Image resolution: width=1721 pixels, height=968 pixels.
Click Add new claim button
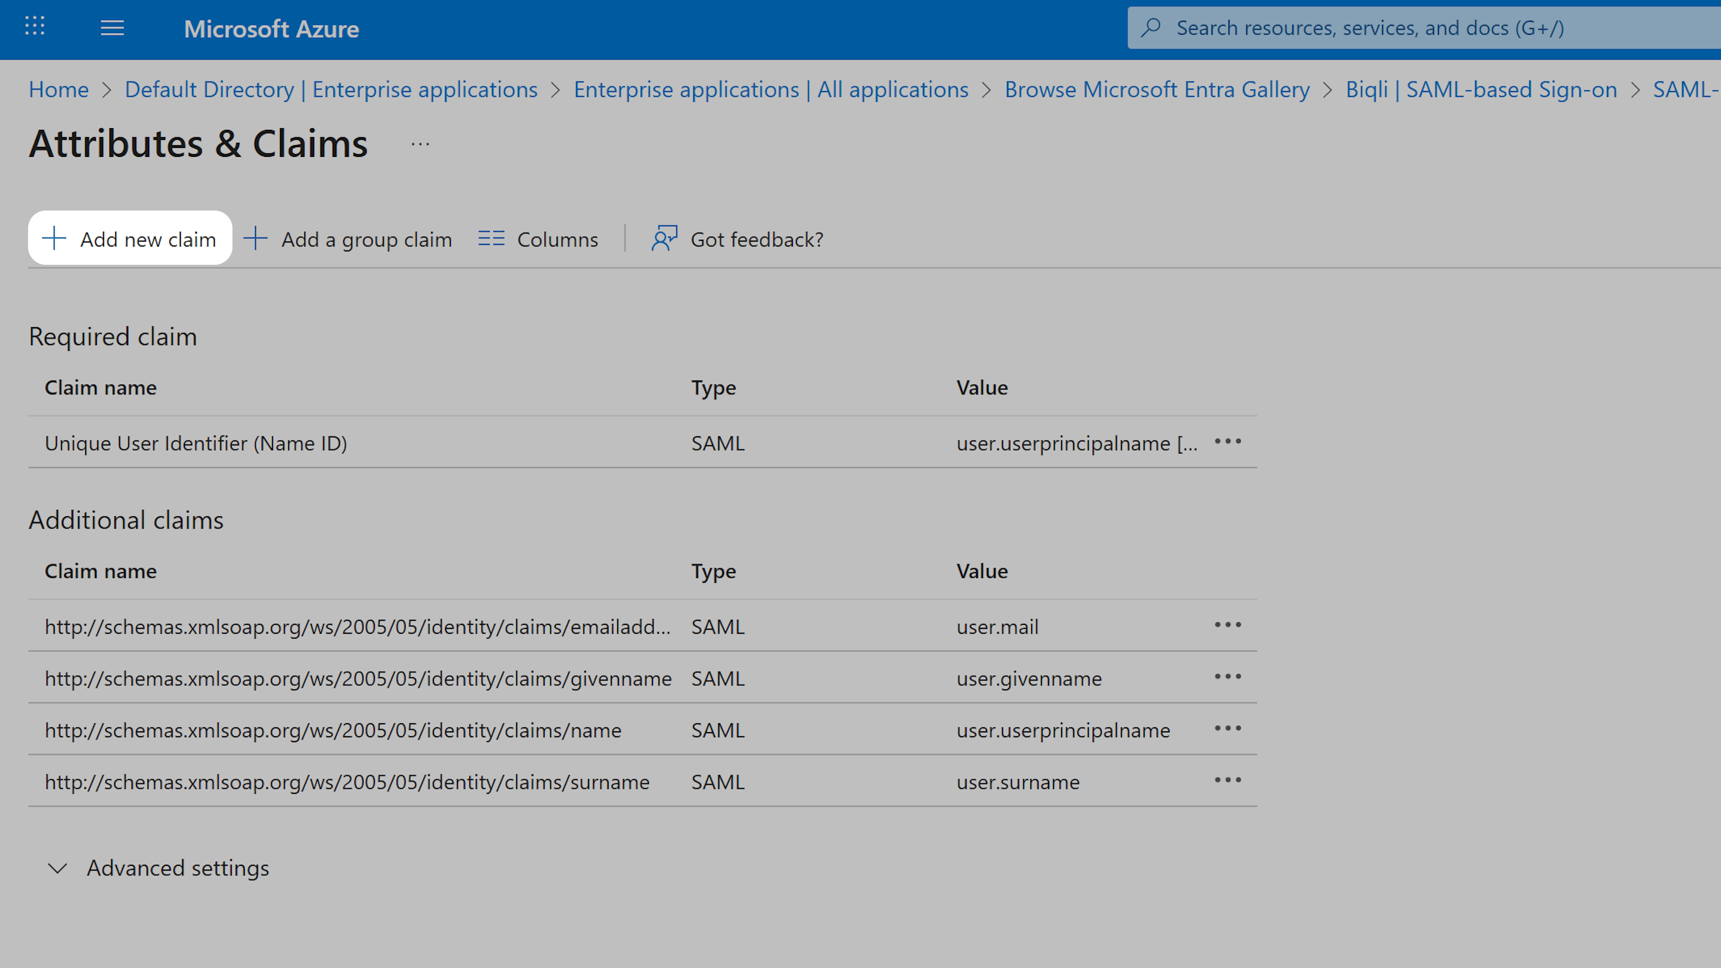point(130,238)
